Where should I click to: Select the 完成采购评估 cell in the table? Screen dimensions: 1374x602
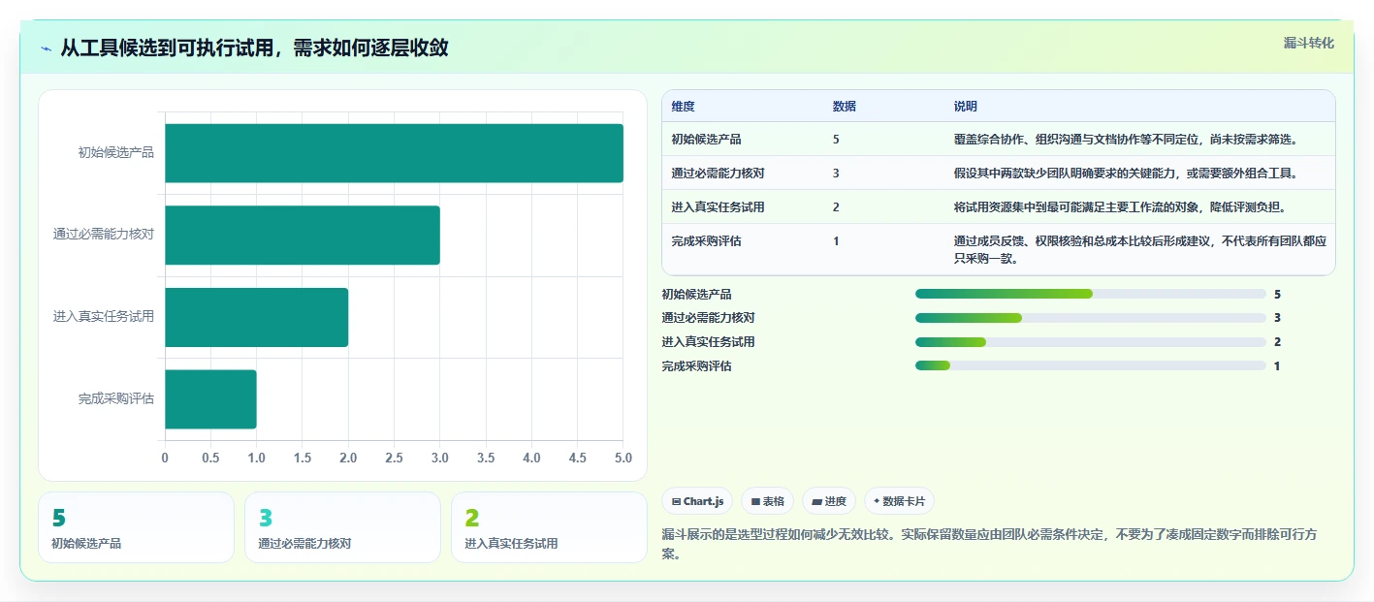click(706, 241)
